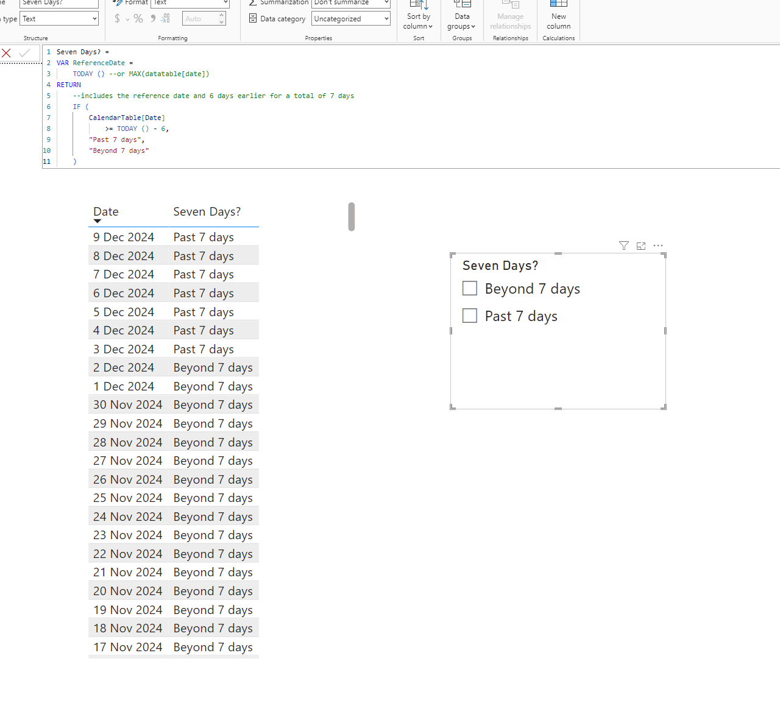Click CalendarTable[Date] in the formula

(x=127, y=118)
